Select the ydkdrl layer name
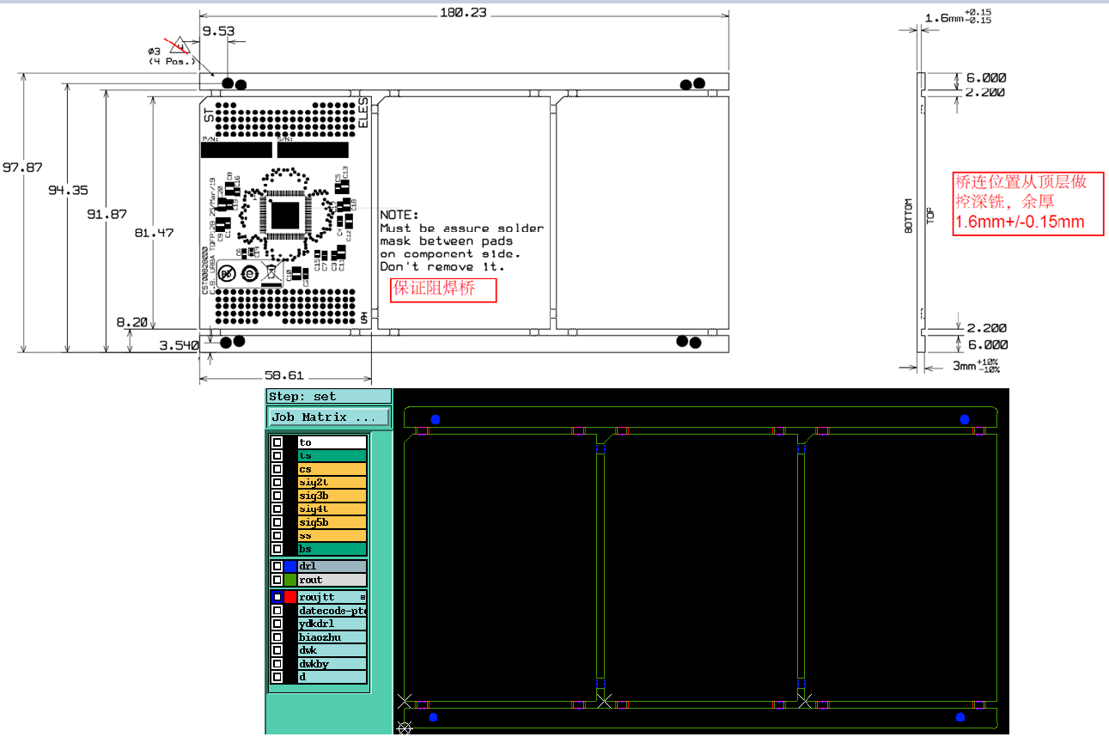The height and width of the screenshot is (737, 1109). [x=332, y=624]
